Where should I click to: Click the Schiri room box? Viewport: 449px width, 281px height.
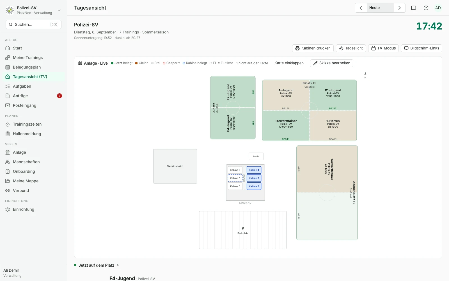(256, 157)
